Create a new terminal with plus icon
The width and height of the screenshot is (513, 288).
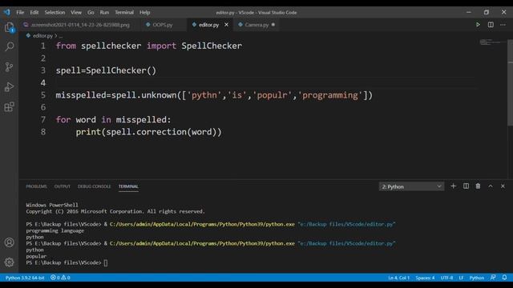(x=453, y=186)
